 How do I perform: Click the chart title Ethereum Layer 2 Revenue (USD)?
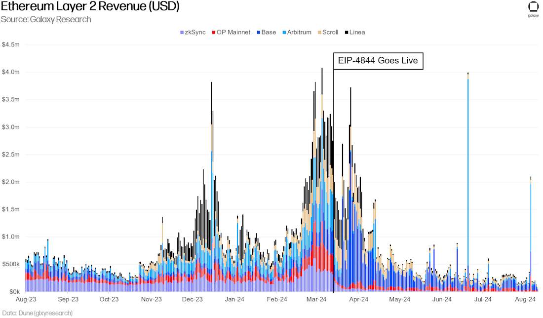click(x=90, y=6)
